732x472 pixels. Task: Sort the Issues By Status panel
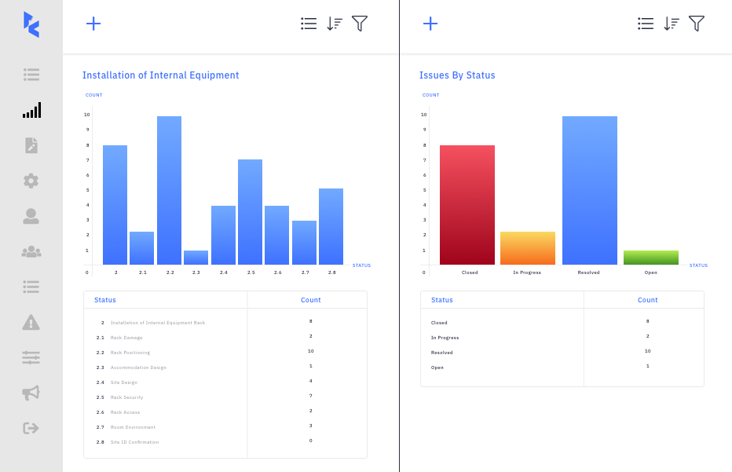[x=672, y=24]
